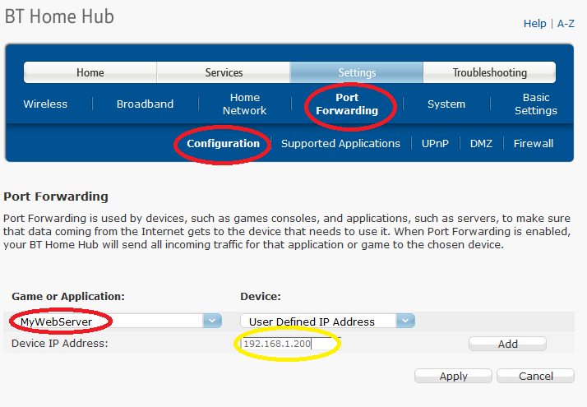Expand the Game or Application dropdown
587x407 pixels.
click(x=212, y=321)
